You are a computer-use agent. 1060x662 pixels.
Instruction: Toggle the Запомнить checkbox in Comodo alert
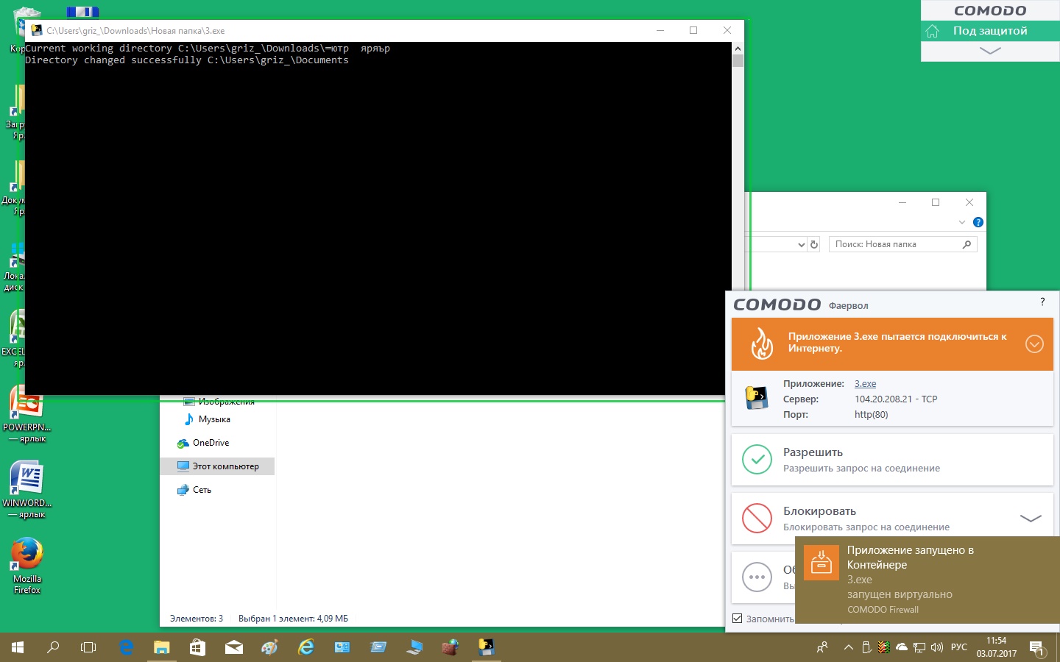click(738, 619)
